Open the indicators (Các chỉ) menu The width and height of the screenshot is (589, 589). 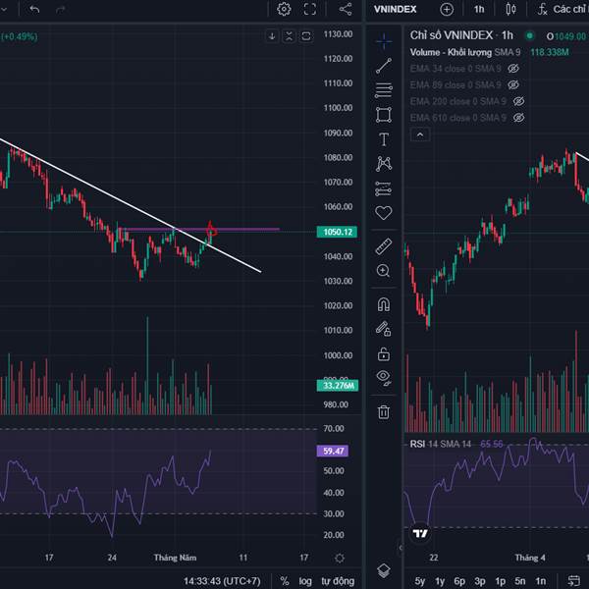[x=562, y=9]
